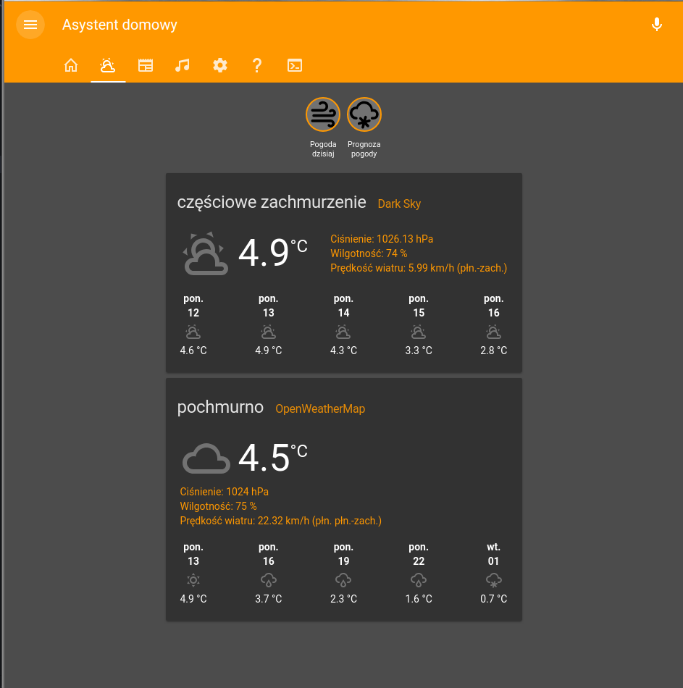Open the terminal console tab

coord(295,65)
